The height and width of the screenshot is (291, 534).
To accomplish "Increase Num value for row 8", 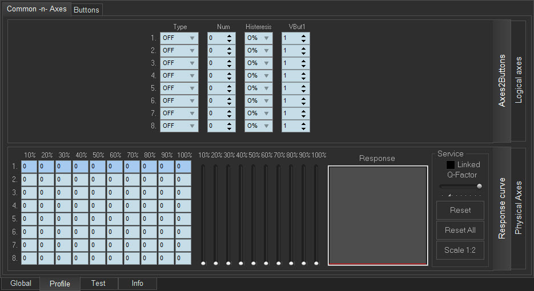I will click(x=229, y=124).
